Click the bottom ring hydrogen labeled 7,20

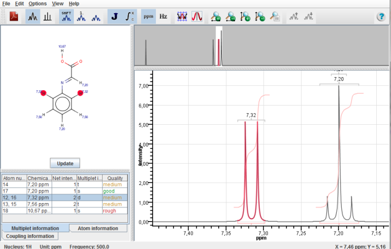(62, 125)
